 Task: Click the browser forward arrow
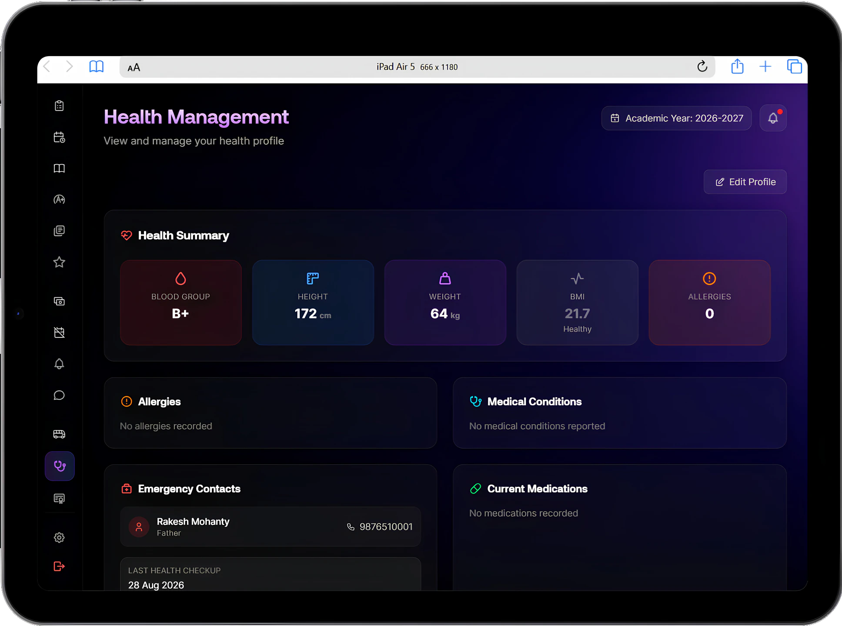pos(70,67)
